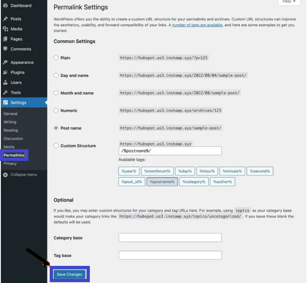Viewport: 308px width, 283px height.
Task: Go to Discussion settings submenu
Action: (x=13, y=138)
